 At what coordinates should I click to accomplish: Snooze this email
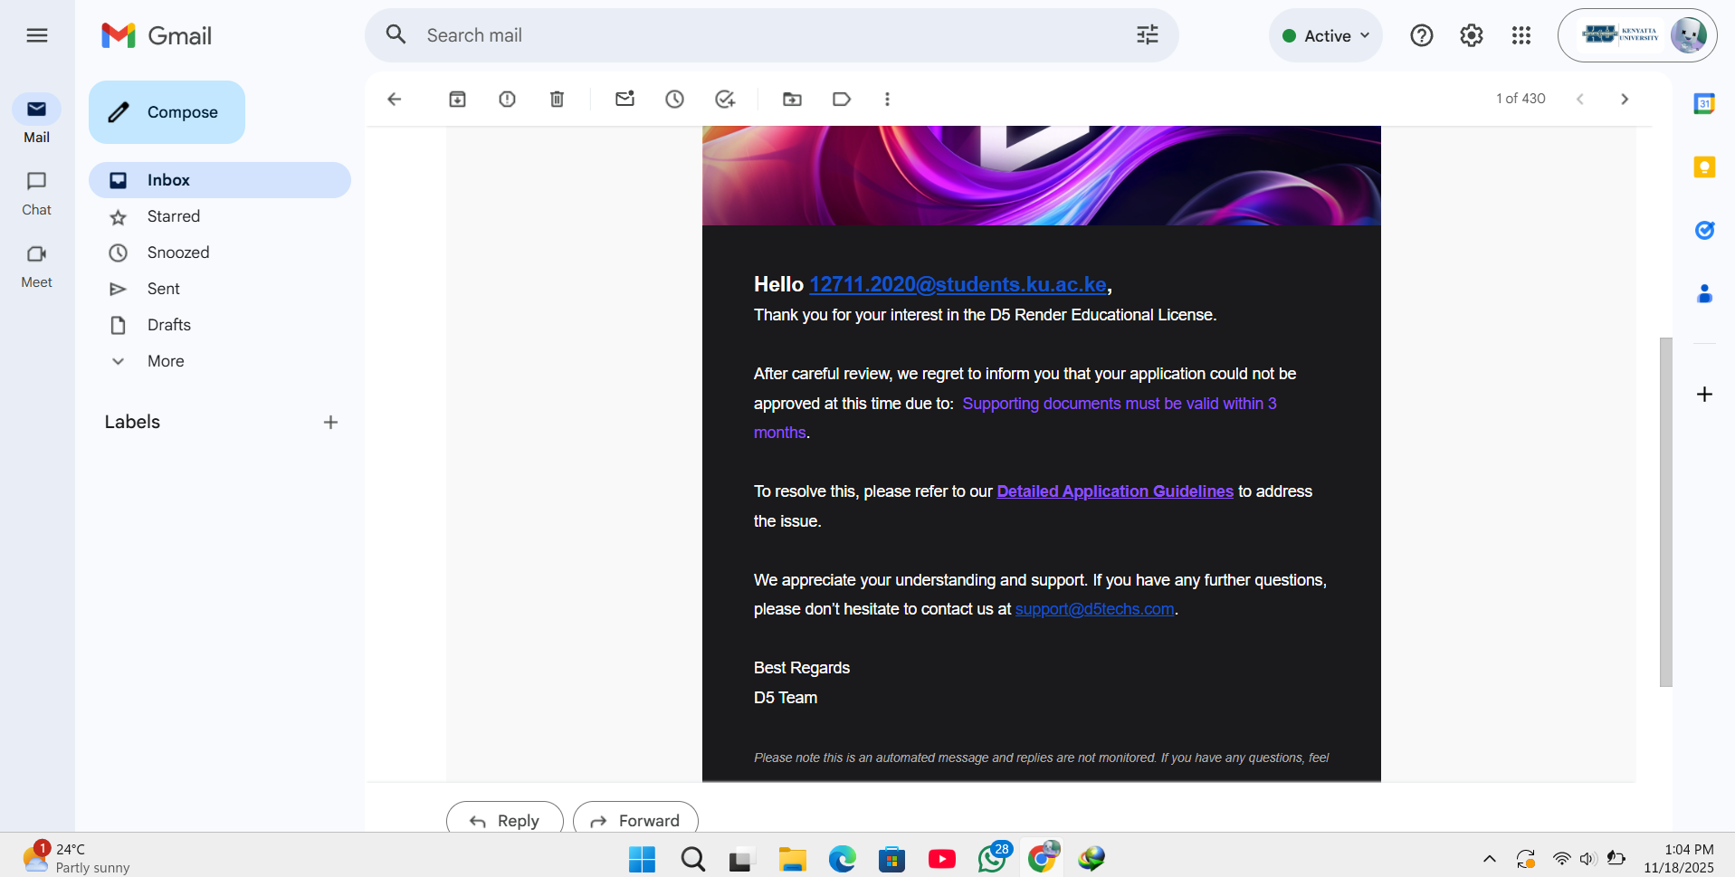(674, 99)
